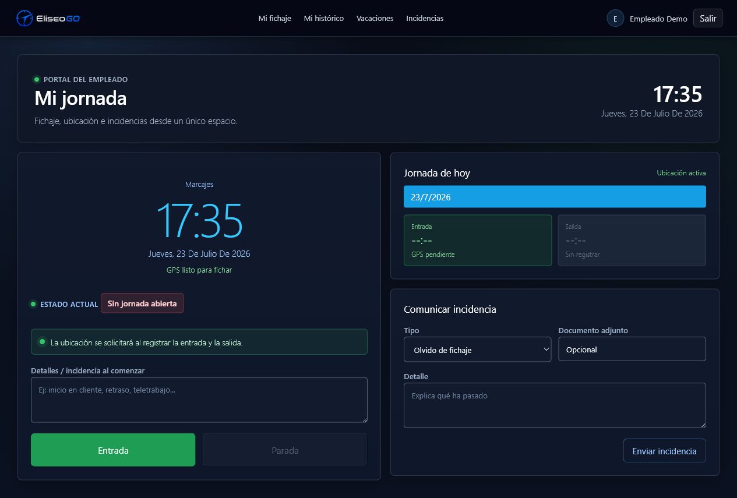Open the Tipo dropdown showing Olvido de fichaje
The image size is (737, 498).
(477, 349)
